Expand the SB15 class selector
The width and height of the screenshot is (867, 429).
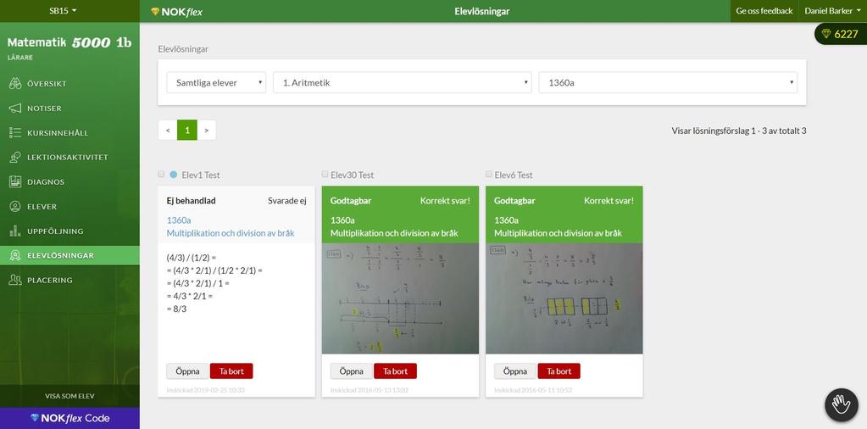pyautogui.click(x=63, y=10)
